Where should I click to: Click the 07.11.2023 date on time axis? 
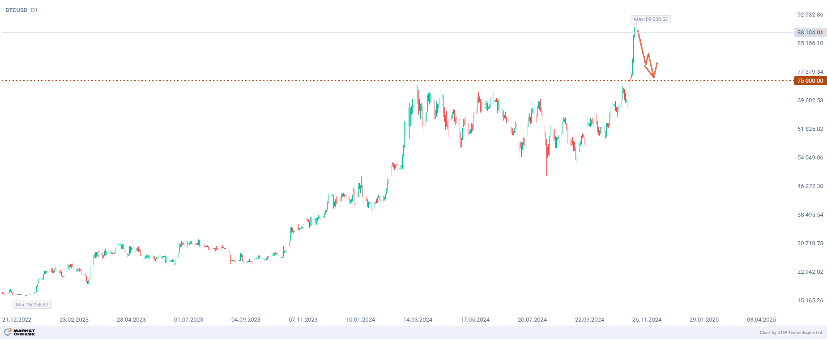(303, 319)
